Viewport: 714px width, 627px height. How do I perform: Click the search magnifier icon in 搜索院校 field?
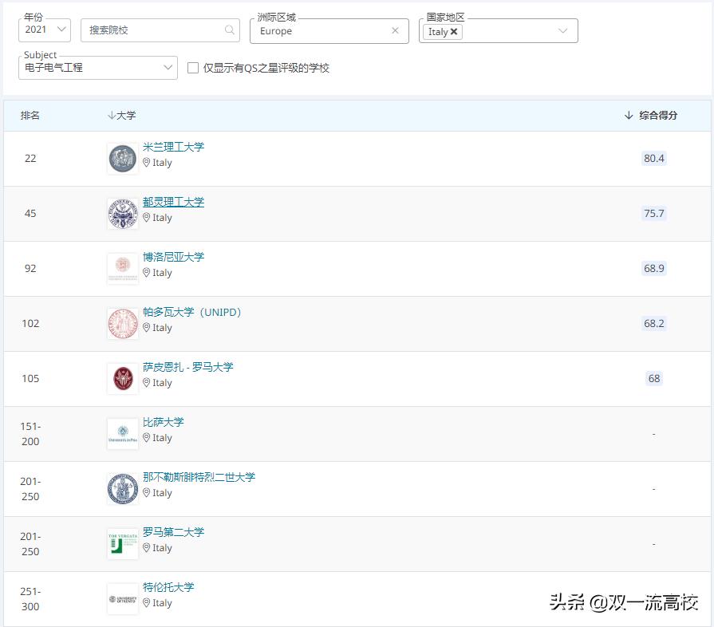tap(229, 30)
